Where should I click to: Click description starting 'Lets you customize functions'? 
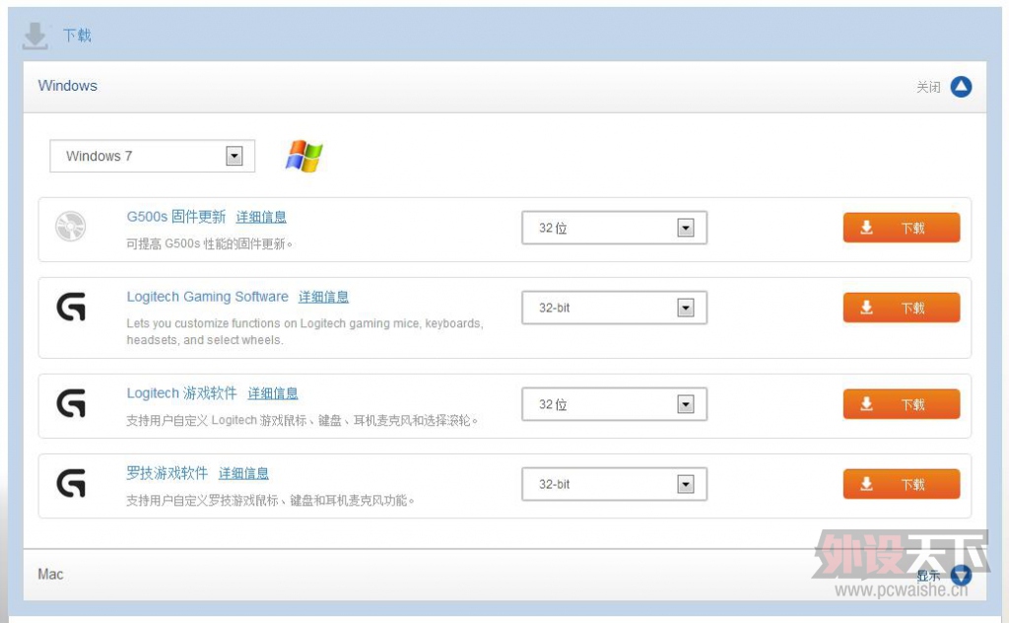[x=304, y=331]
